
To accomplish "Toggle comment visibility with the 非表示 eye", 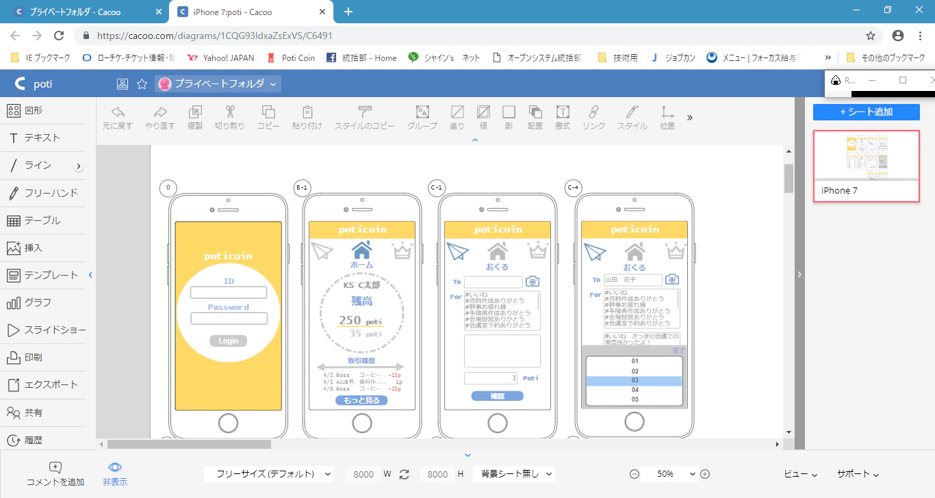I will pyautogui.click(x=115, y=473).
